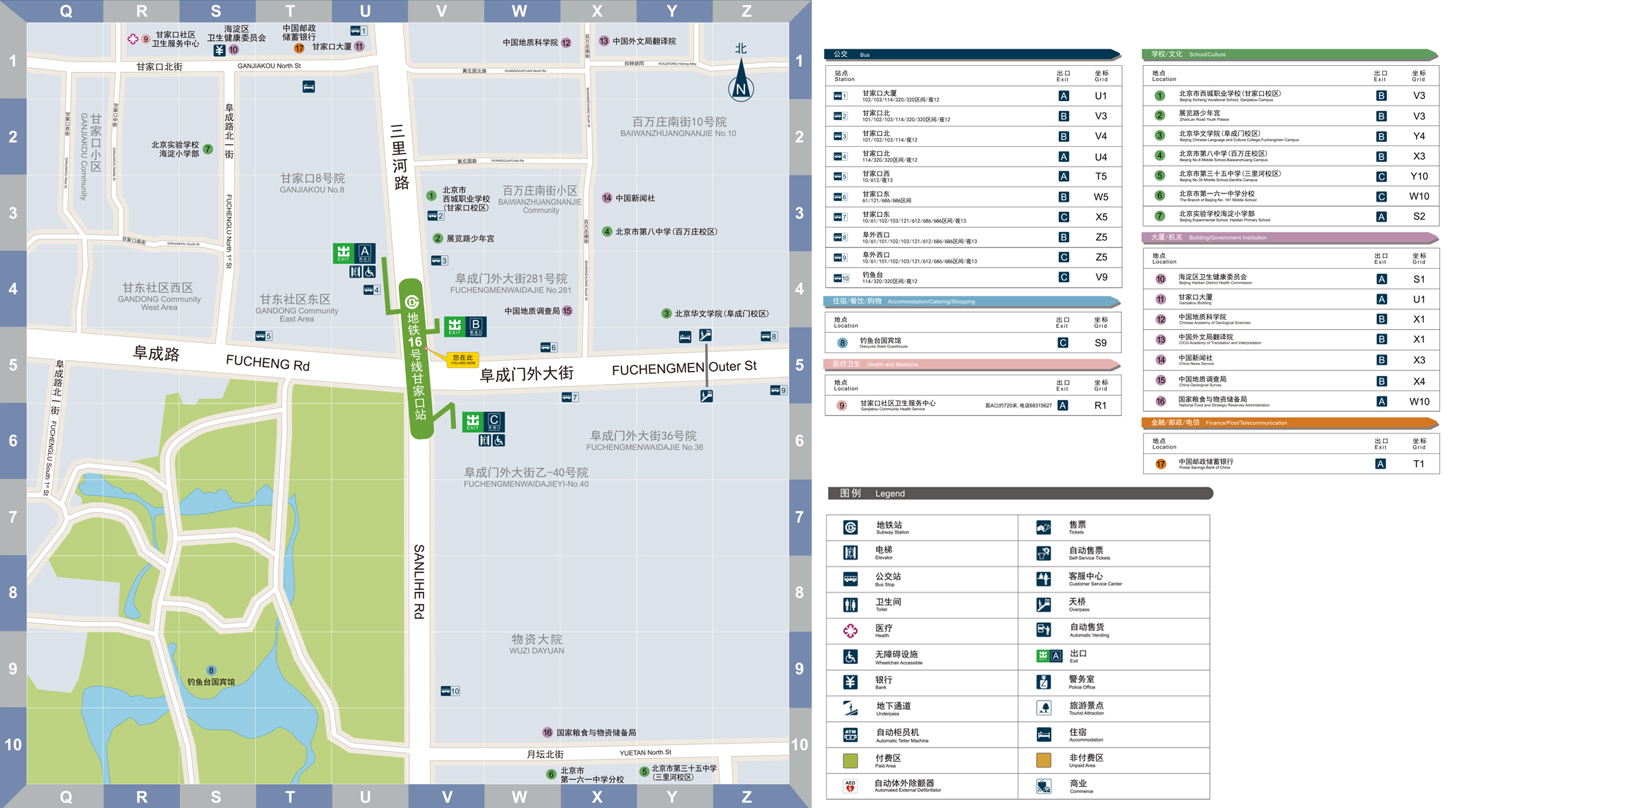The height and width of the screenshot is (808, 1648).
Task: Click the 中国新闻社 China News Service row
Action: tap(1291, 360)
